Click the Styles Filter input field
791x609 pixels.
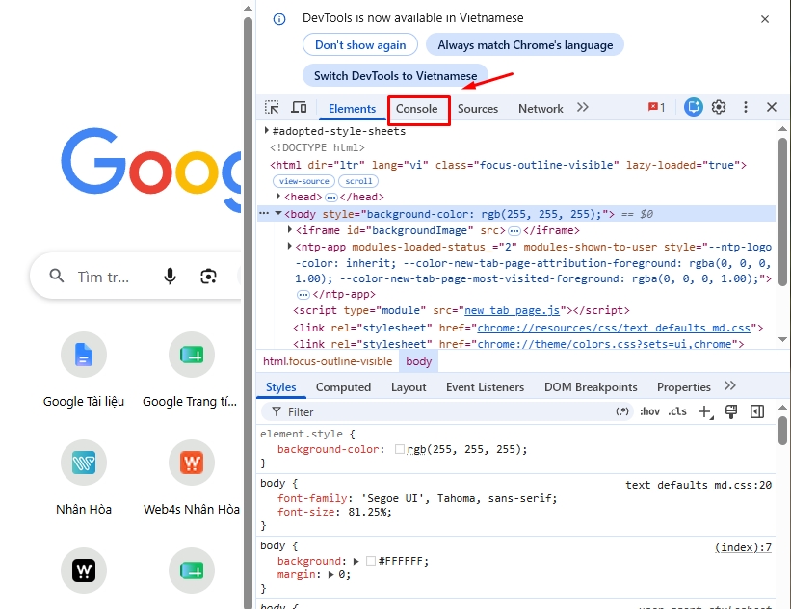(x=447, y=412)
